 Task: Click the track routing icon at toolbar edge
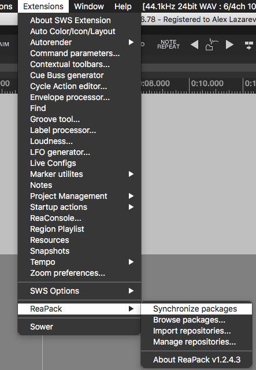[248, 45]
